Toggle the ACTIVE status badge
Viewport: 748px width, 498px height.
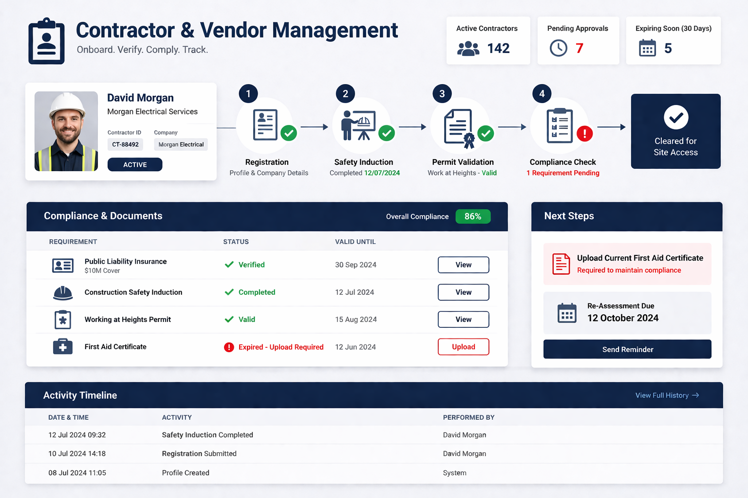click(135, 164)
